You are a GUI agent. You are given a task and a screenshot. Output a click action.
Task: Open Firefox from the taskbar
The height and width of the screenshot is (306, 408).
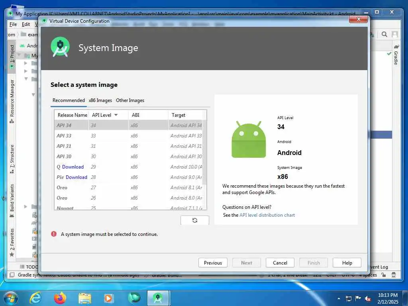(60, 298)
